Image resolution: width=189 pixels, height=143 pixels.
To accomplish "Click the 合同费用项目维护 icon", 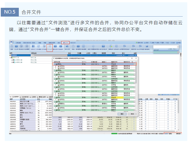I will point(125,46).
